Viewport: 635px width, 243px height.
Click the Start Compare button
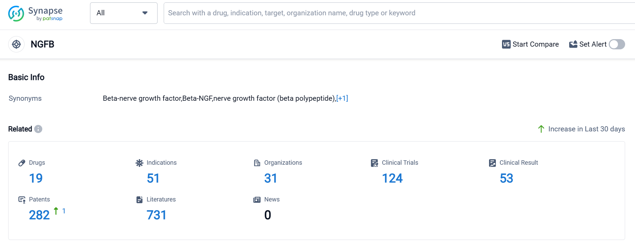[x=535, y=44]
